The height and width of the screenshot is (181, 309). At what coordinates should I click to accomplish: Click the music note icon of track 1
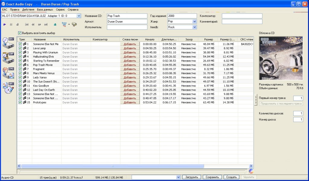25,44
